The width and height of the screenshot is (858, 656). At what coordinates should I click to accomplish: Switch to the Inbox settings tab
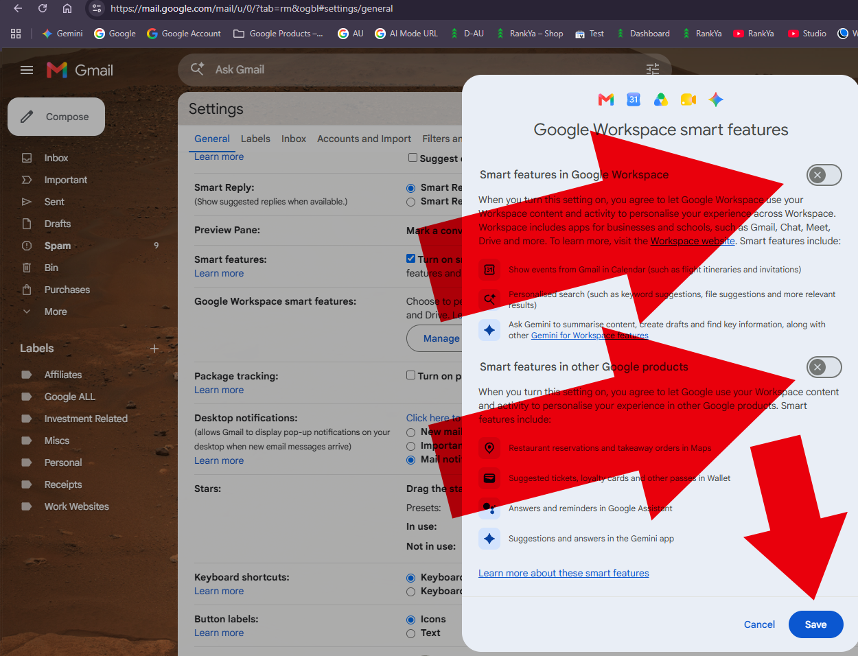pyautogui.click(x=294, y=139)
